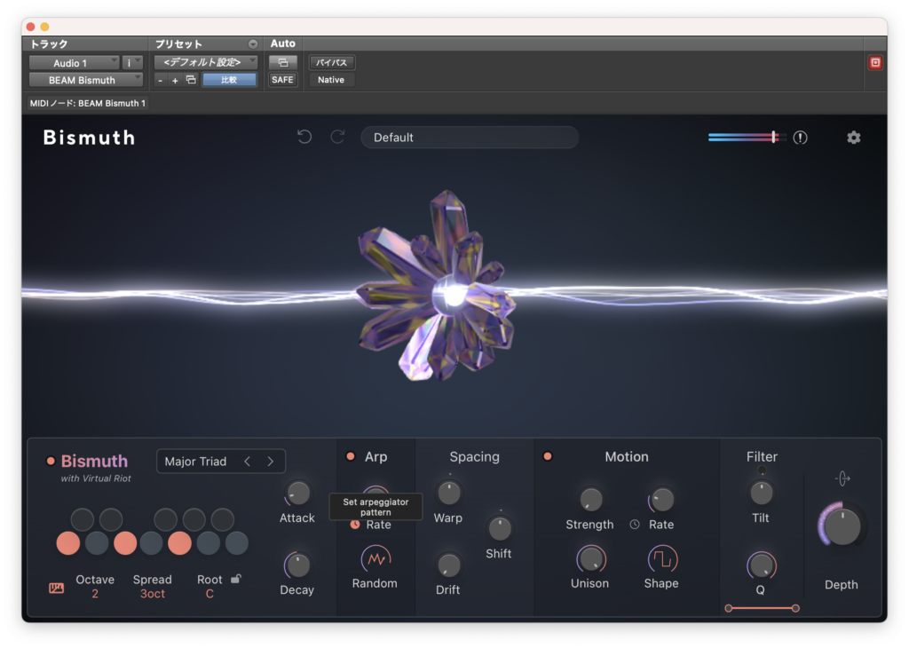Screen dimensions: 909x648
Task: Open the Audio 1 track dropdown
Action: click(75, 63)
